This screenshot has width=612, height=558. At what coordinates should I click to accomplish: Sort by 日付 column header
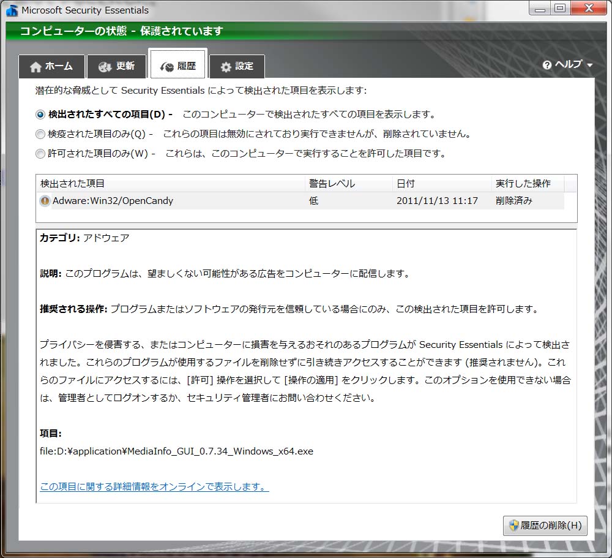pos(441,183)
